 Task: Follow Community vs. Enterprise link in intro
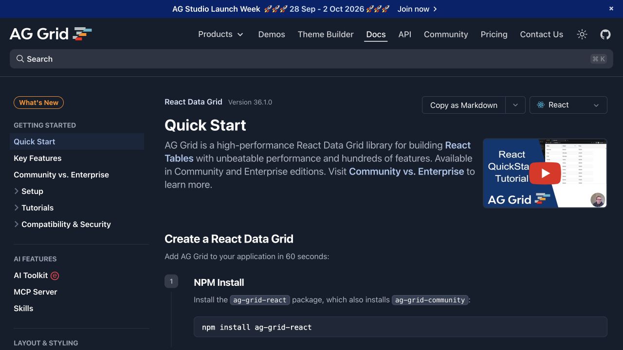coord(406,171)
